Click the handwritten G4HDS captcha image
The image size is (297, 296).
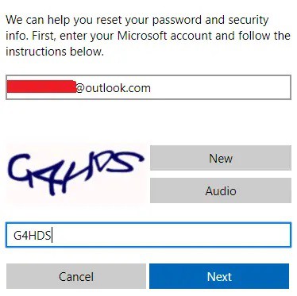click(76, 173)
